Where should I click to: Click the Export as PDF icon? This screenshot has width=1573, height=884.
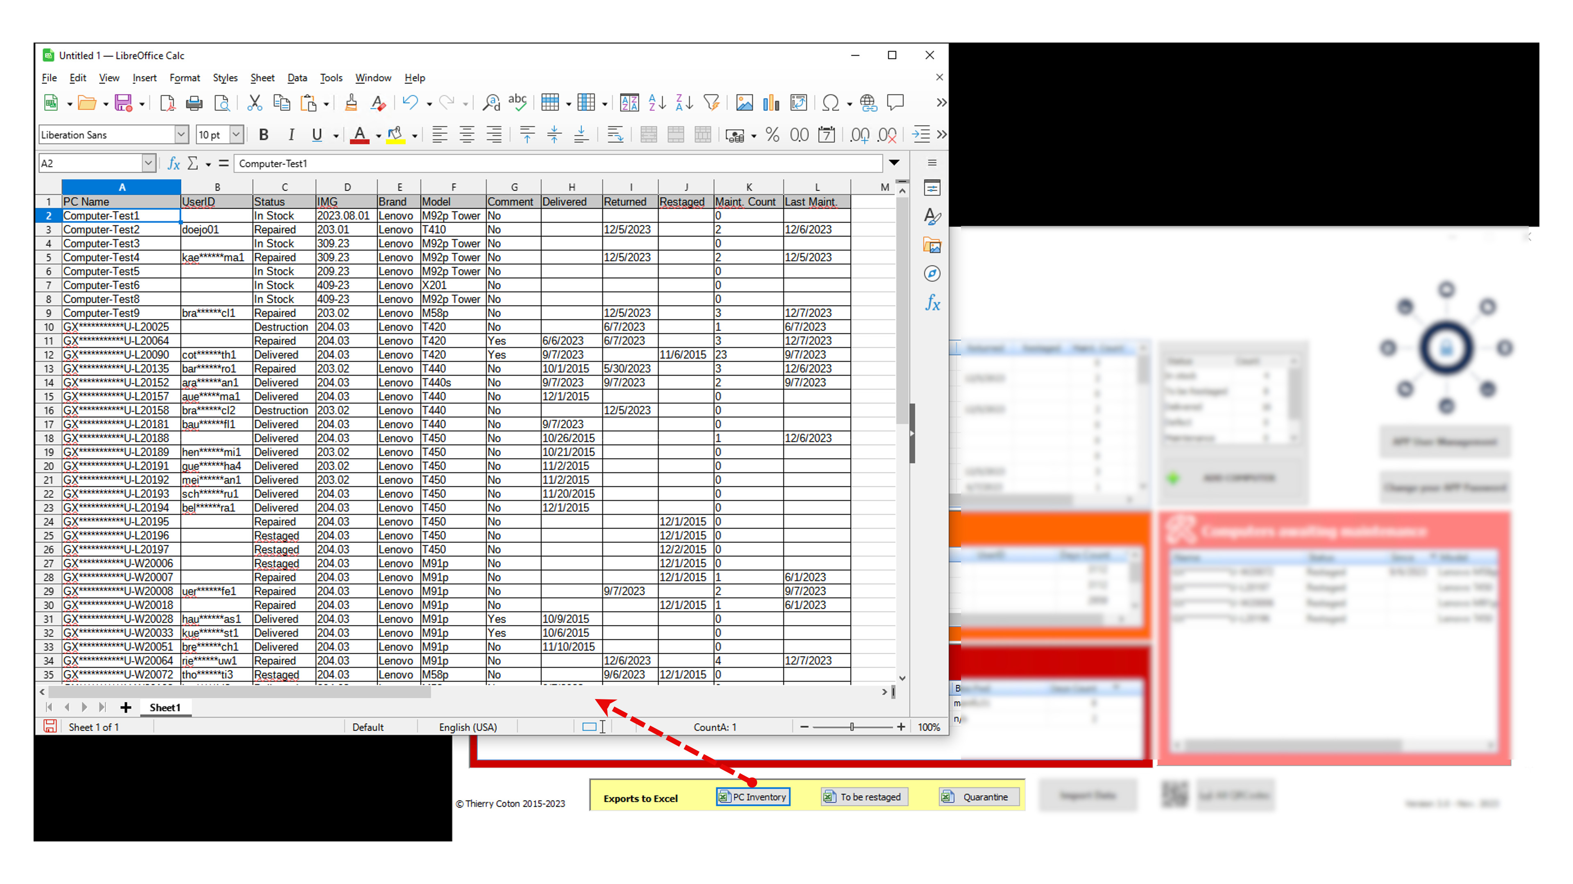pos(167,103)
